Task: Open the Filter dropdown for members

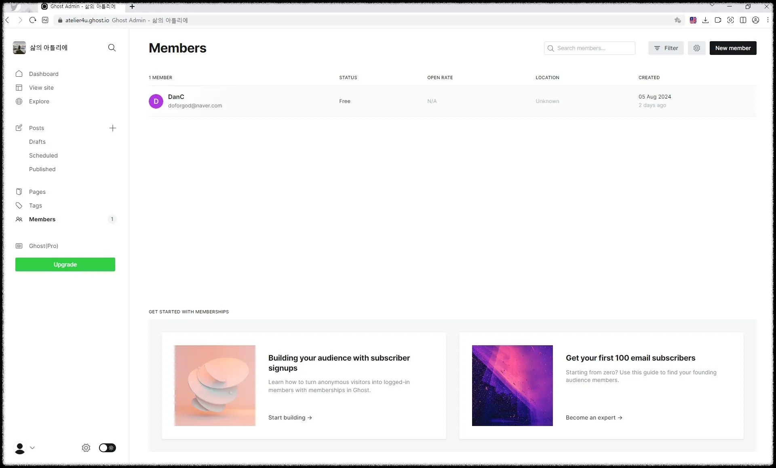Action: tap(666, 48)
